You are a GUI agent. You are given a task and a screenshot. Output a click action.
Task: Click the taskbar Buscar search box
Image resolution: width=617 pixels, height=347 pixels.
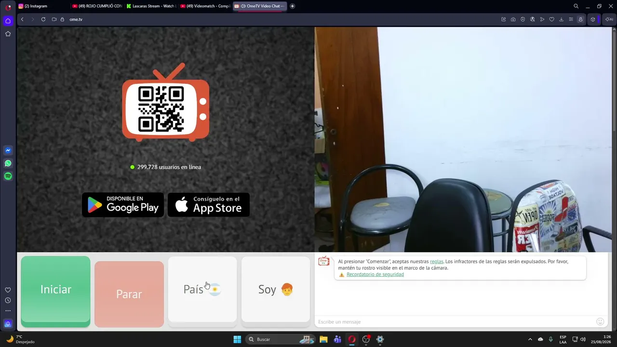282,339
